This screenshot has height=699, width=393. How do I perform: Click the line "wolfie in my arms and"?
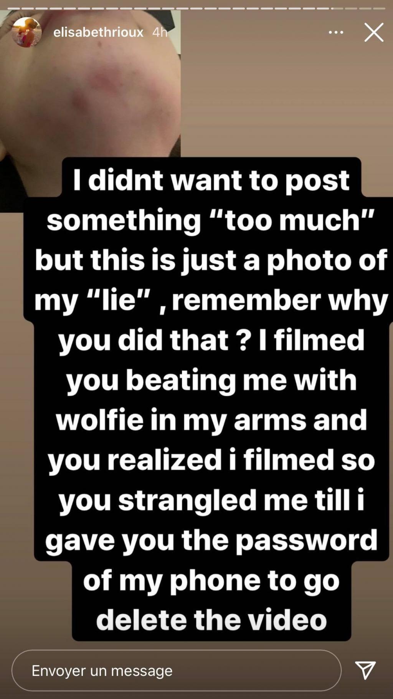211,419
